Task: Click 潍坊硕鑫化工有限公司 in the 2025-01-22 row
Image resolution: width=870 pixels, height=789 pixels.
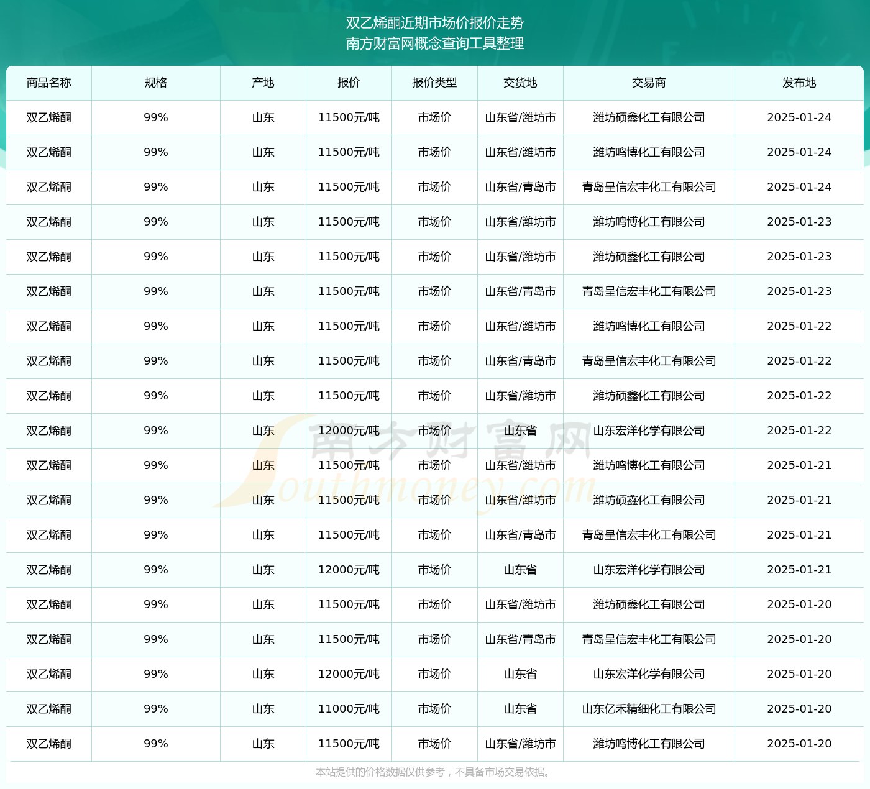Action: pos(649,396)
